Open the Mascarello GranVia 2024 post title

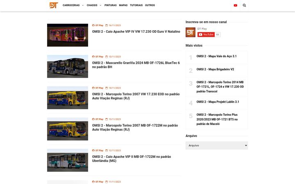click(x=136, y=65)
